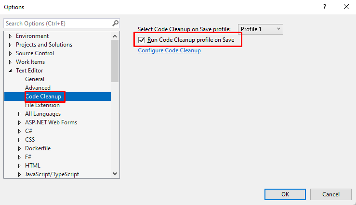The width and height of the screenshot is (356, 205).
Task: Expand ASP.NET Web Forms node
Action: tap(20, 122)
